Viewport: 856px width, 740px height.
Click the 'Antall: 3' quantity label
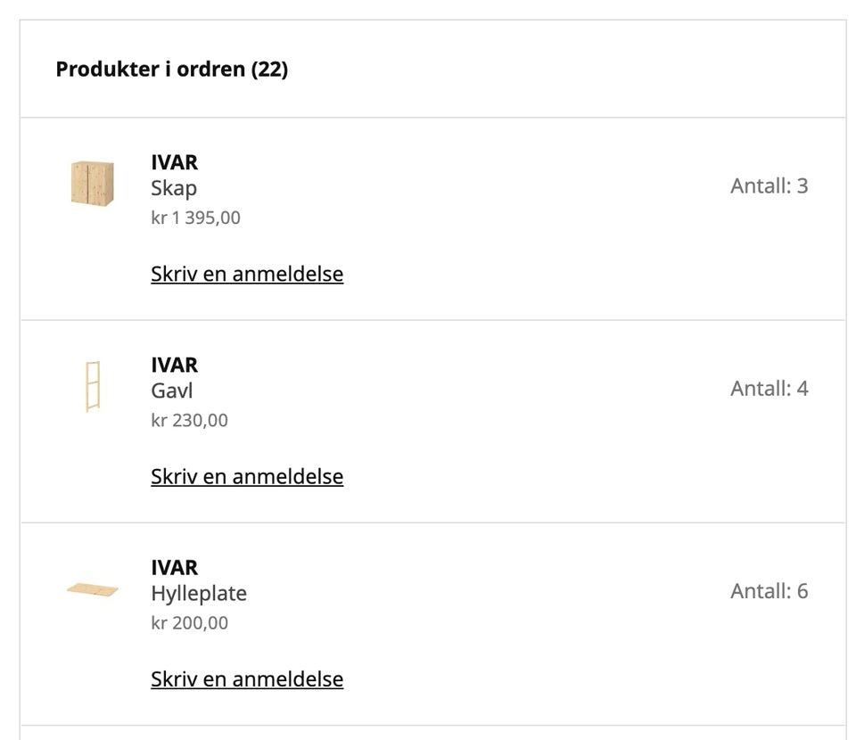(x=769, y=185)
